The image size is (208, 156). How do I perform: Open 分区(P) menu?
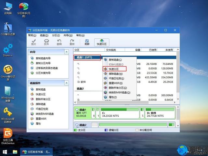pyautogui.click(x=56, y=35)
